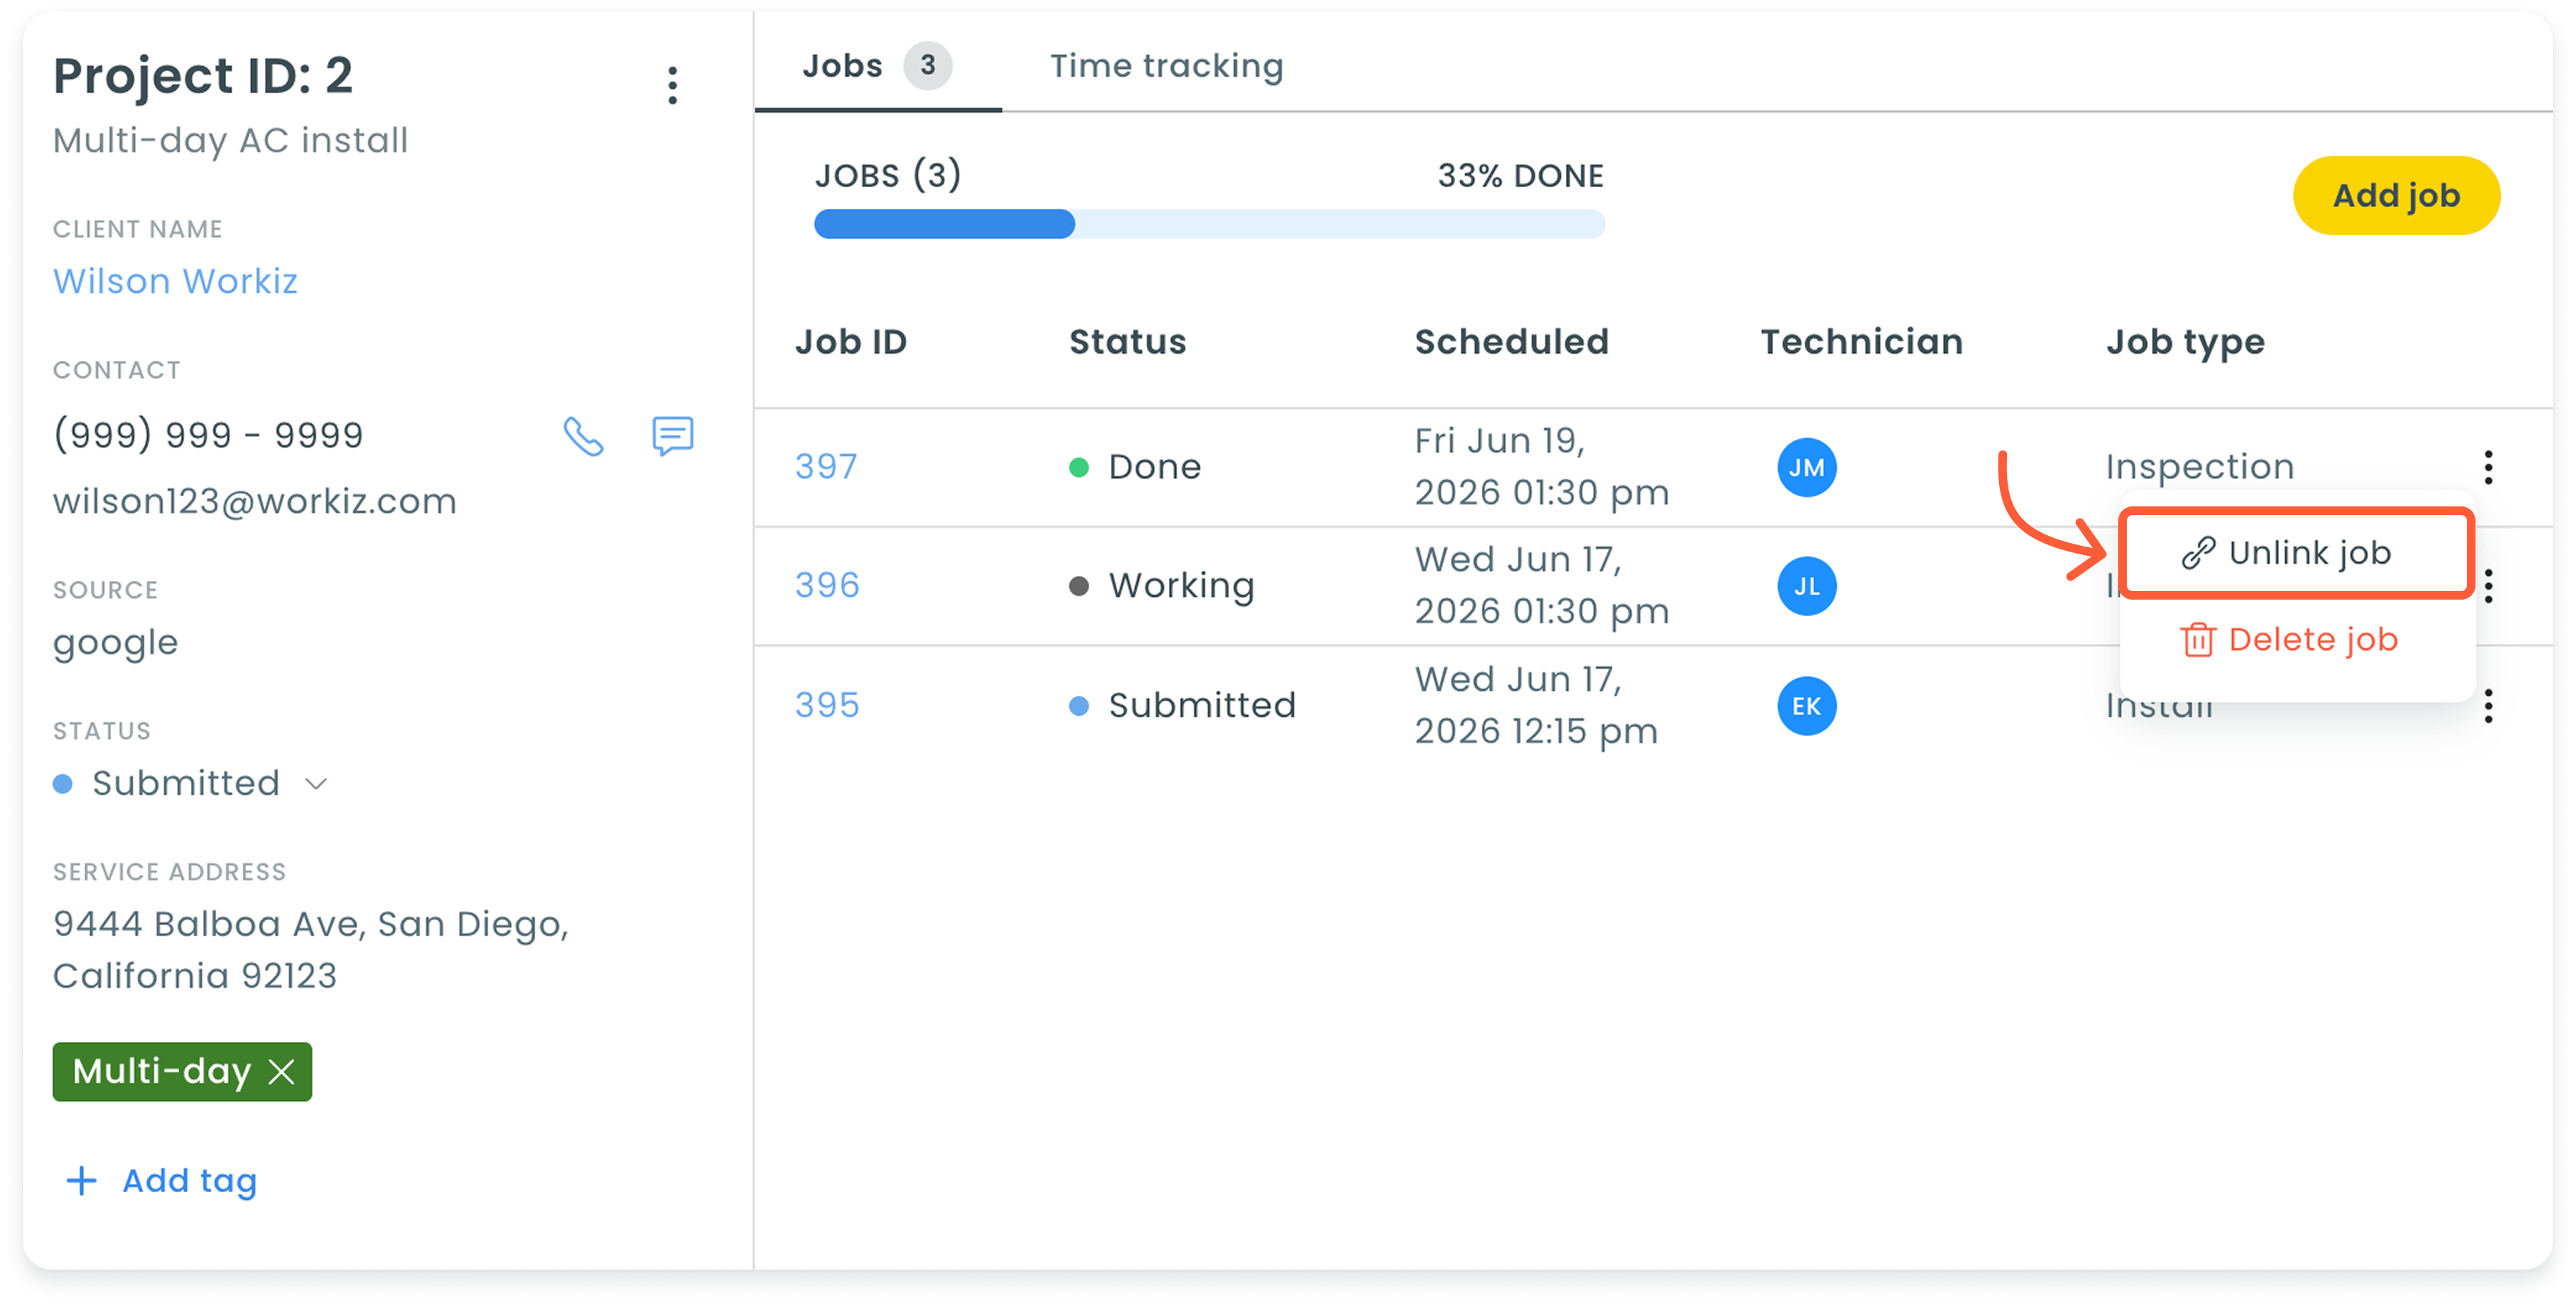The height and width of the screenshot is (1304, 2576).
Task: Open the row menu for job 396
Action: tap(2488, 585)
